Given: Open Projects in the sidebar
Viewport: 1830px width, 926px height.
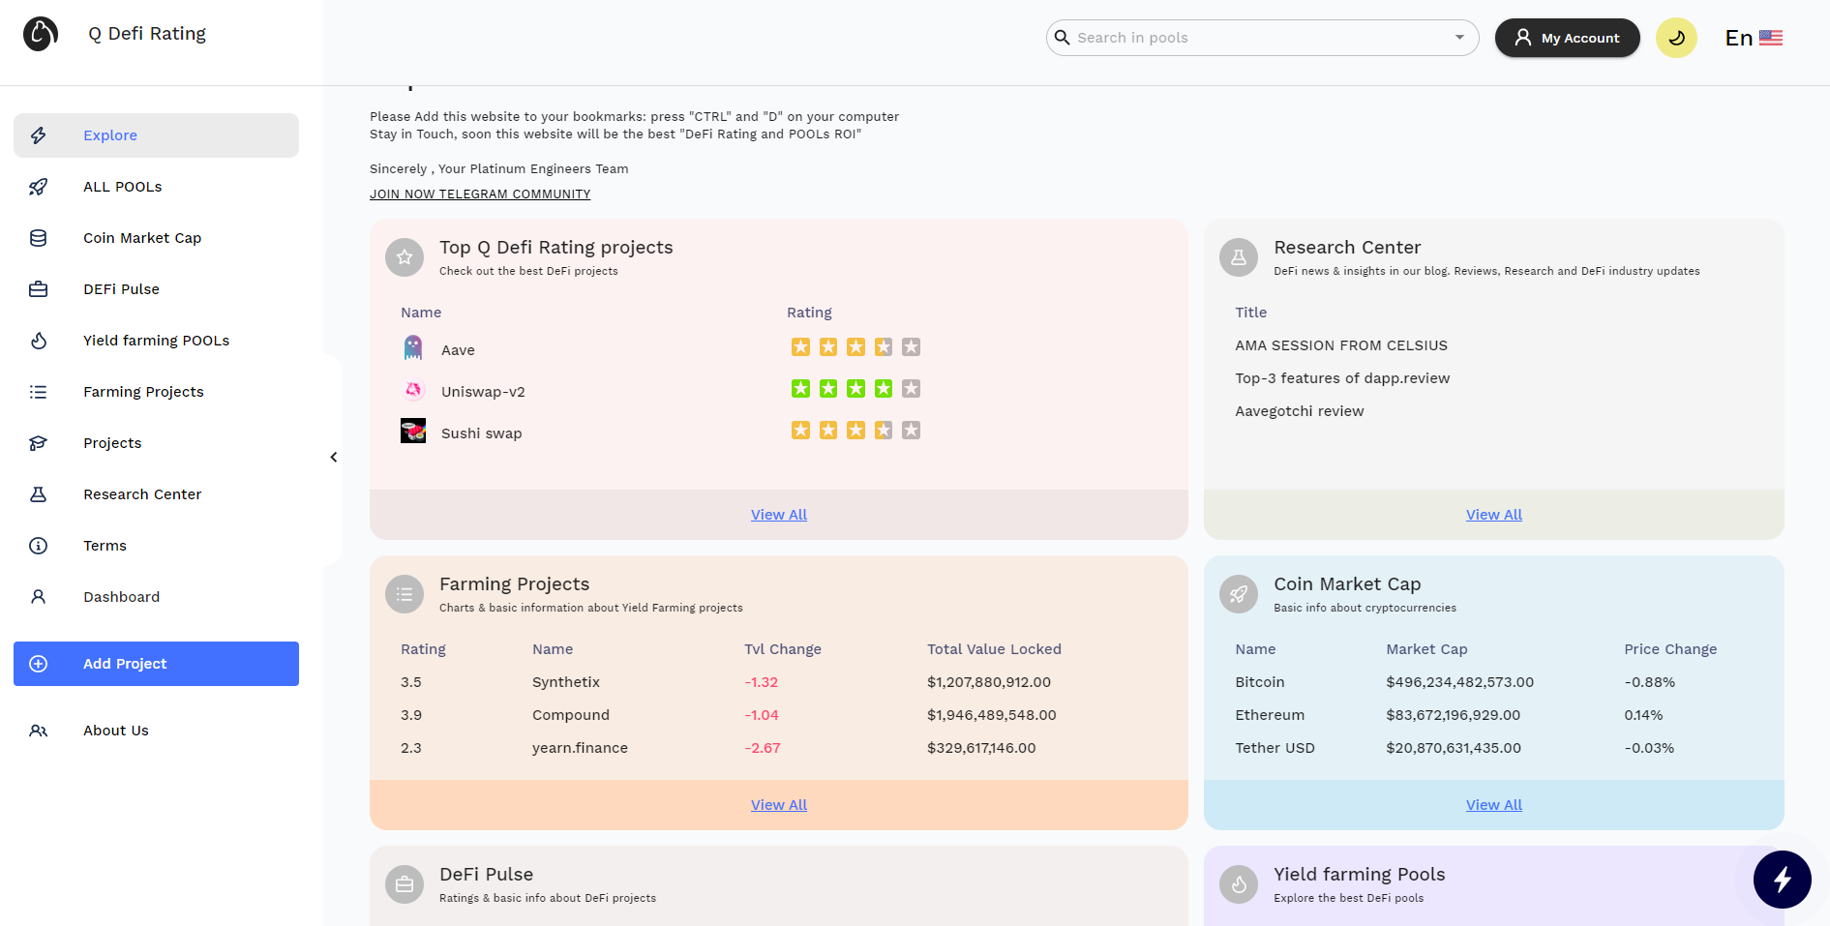Looking at the screenshot, I should [156, 443].
